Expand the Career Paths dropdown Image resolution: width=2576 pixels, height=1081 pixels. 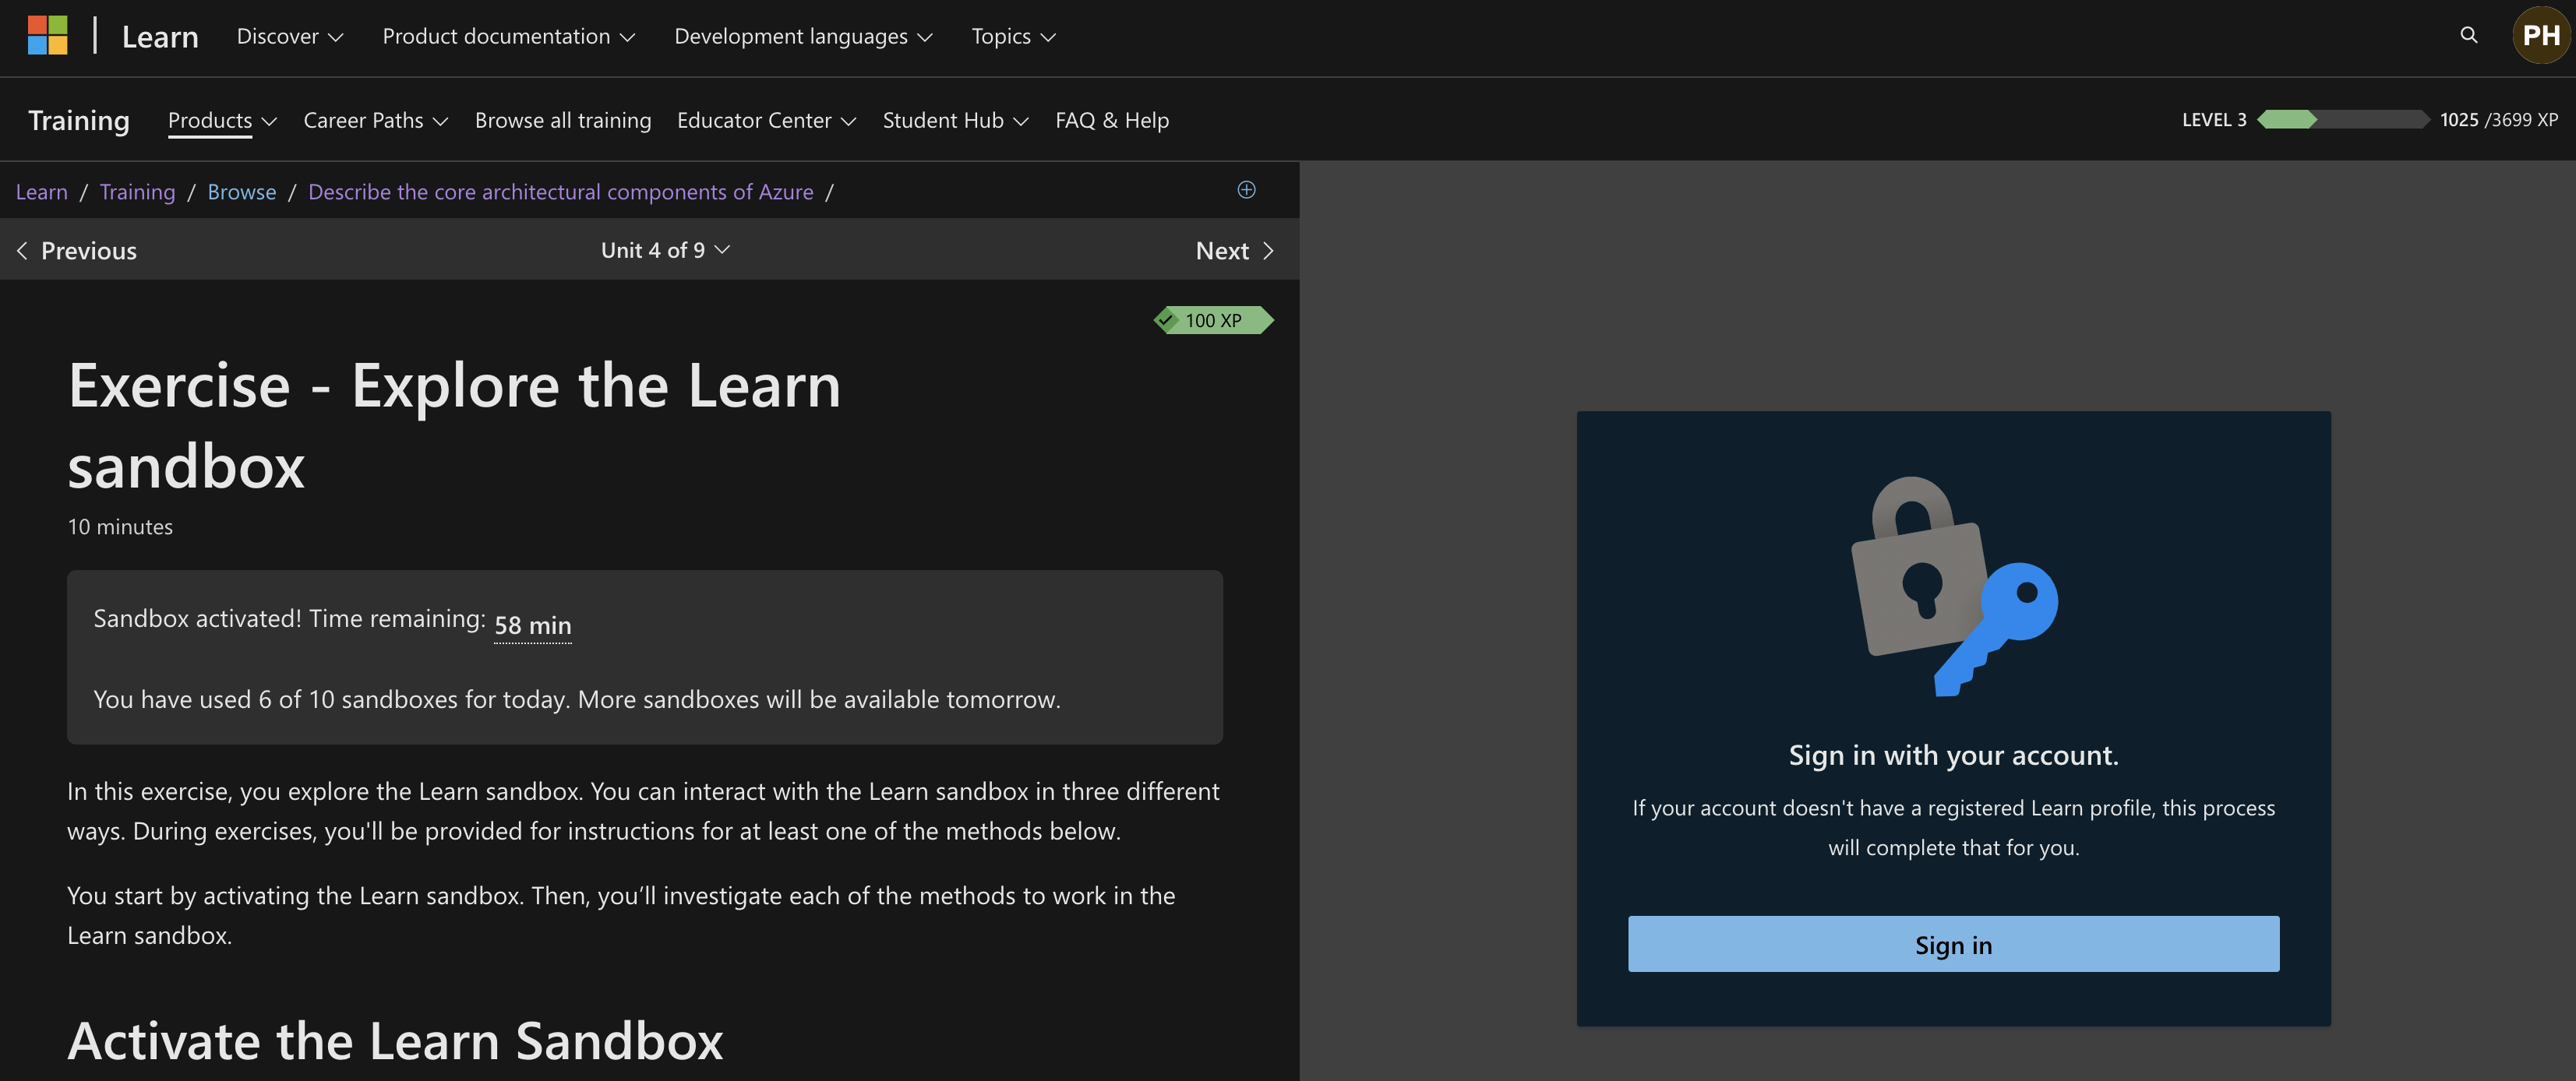click(375, 120)
